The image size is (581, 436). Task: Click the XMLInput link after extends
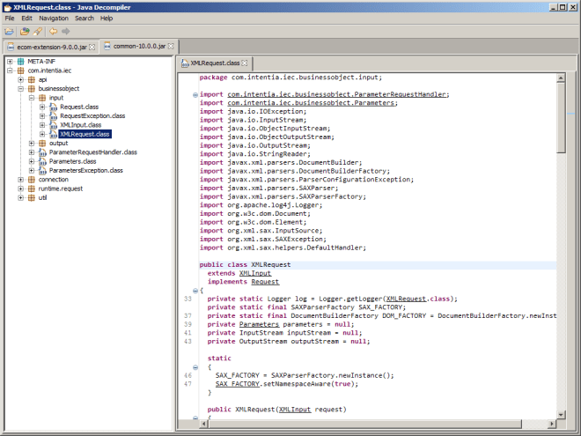click(255, 273)
